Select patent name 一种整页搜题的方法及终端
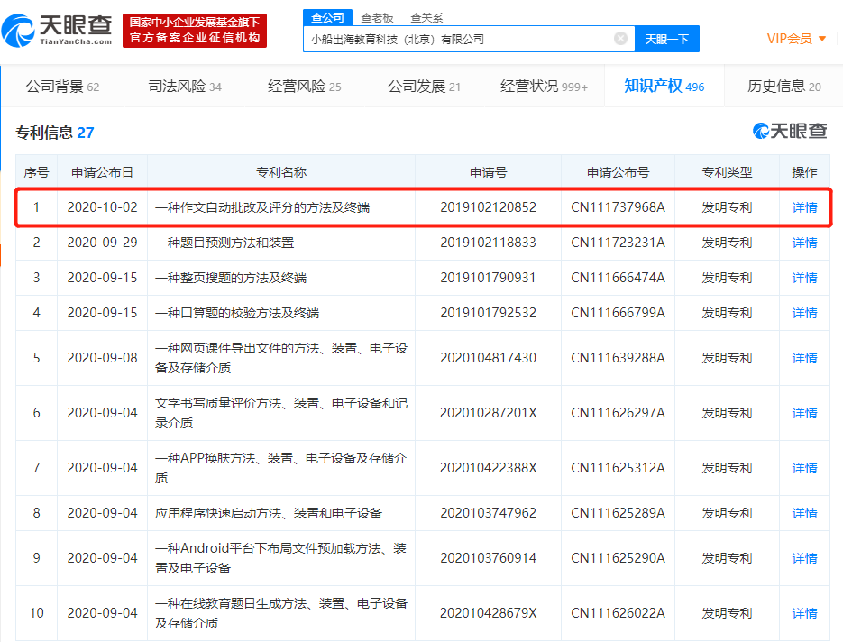The height and width of the screenshot is (642, 843). (231, 278)
